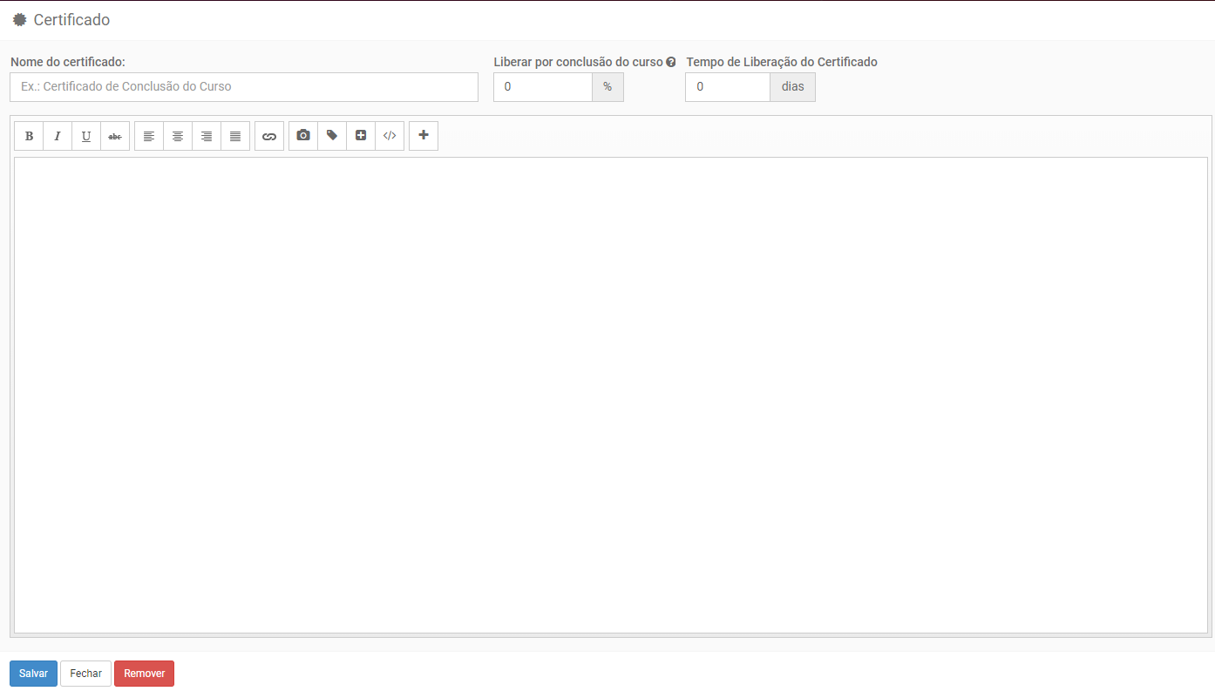Click the course completion percentage field

point(542,87)
